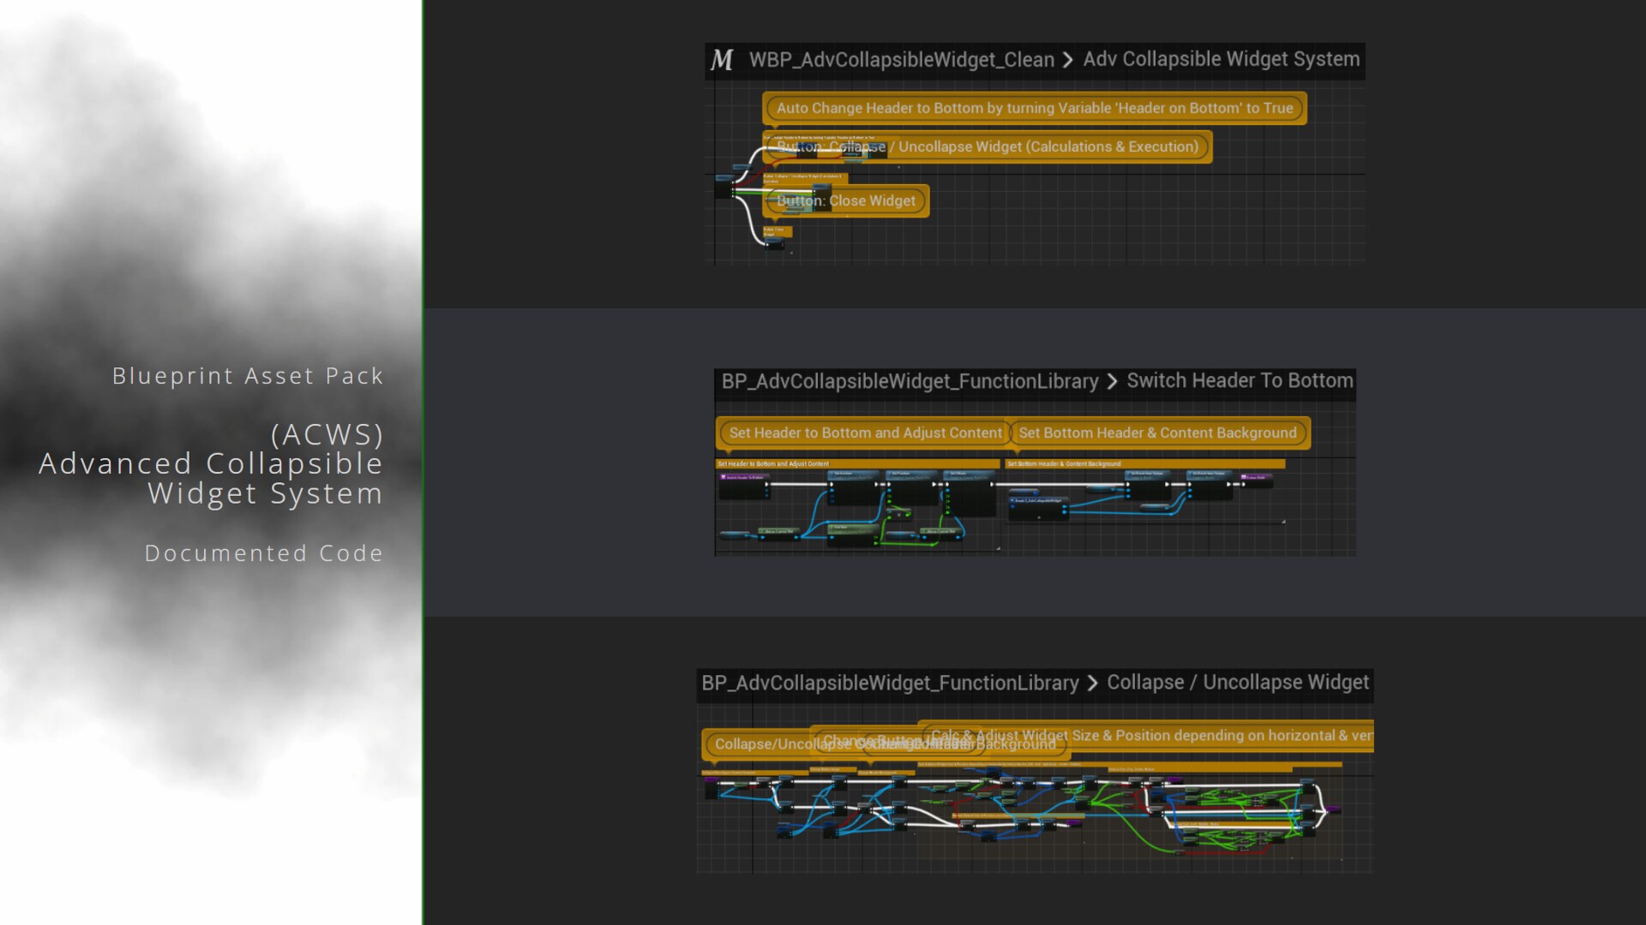The image size is (1646, 925).
Task: Click the Advanced Collapsible heading line
Action: [x=211, y=463]
